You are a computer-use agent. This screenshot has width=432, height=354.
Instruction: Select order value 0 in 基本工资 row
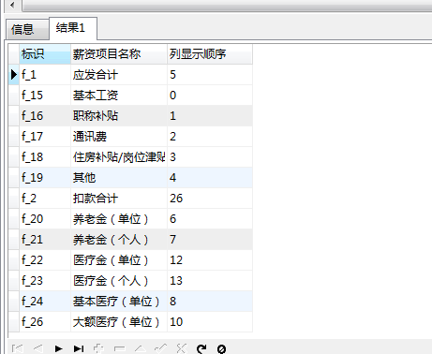(x=210, y=96)
